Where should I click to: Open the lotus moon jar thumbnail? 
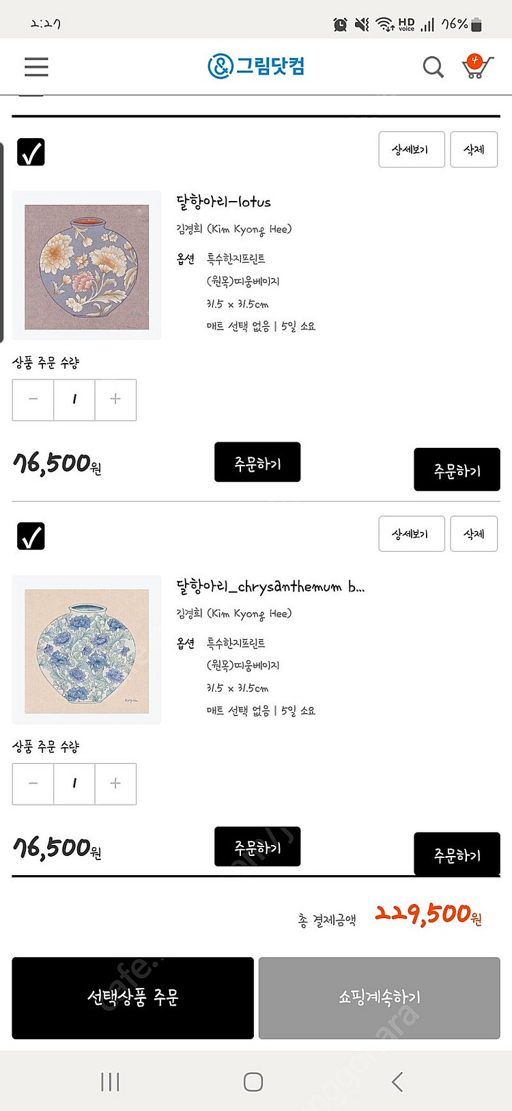click(87, 266)
